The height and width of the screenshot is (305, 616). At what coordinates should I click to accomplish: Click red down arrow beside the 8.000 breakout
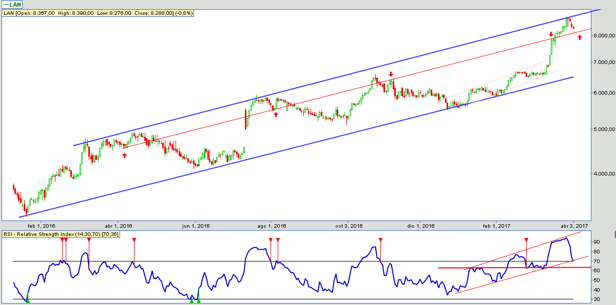click(551, 35)
